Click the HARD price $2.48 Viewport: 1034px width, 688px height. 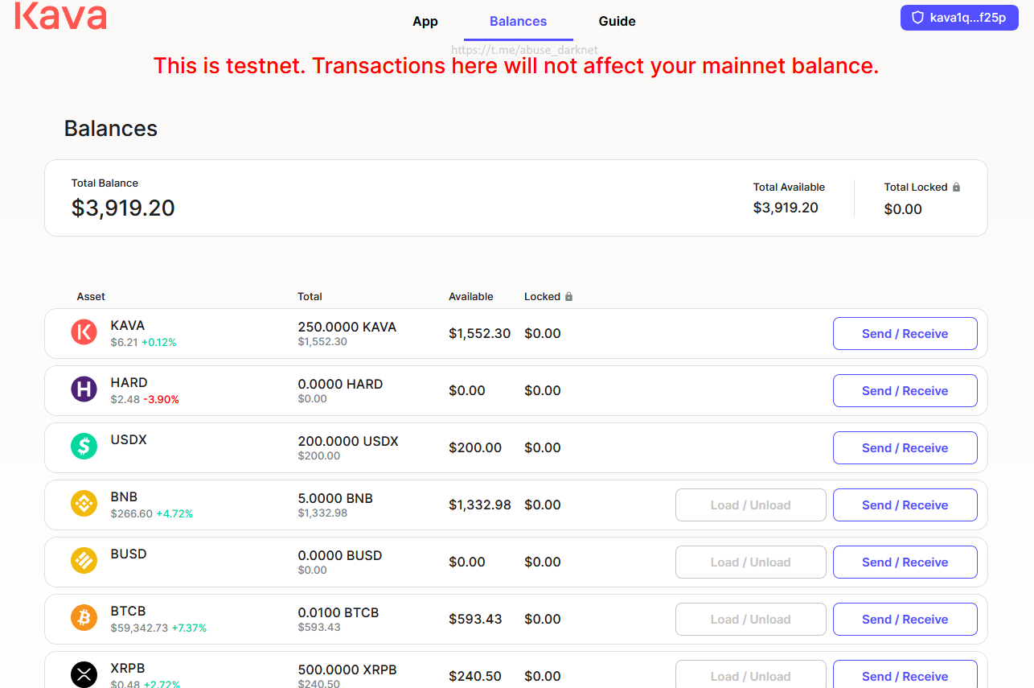125,399
